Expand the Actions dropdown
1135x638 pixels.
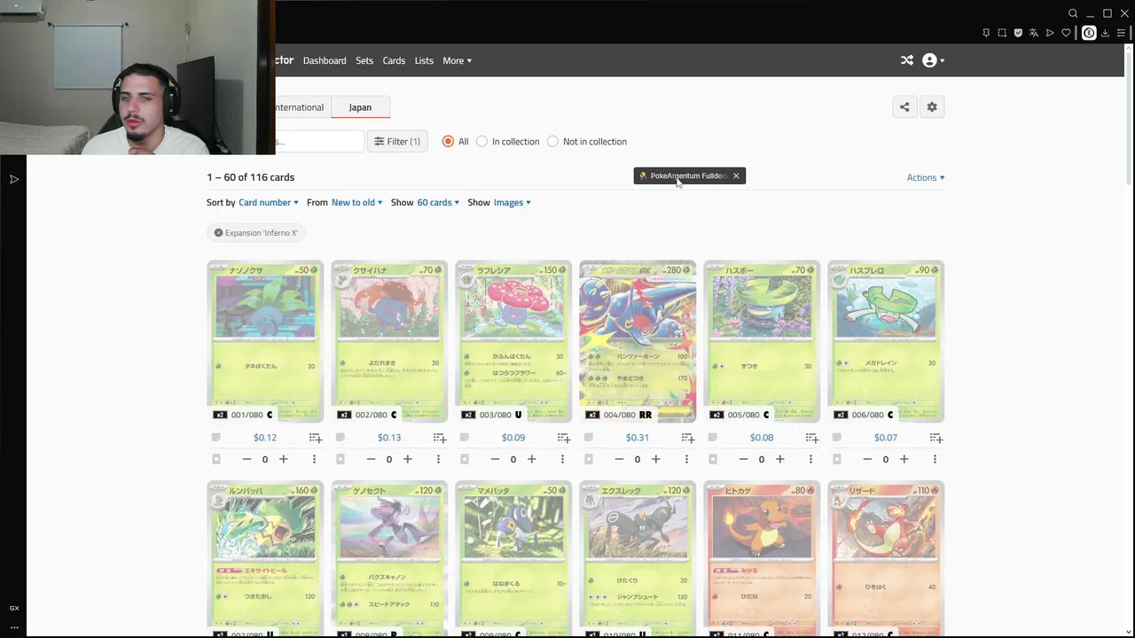[x=925, y=177]
